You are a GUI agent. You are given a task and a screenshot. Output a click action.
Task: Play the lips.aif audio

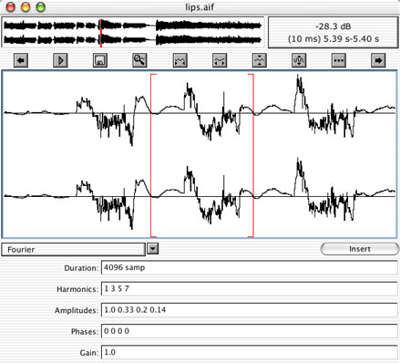pyautogui.click(x=60, y=60)
